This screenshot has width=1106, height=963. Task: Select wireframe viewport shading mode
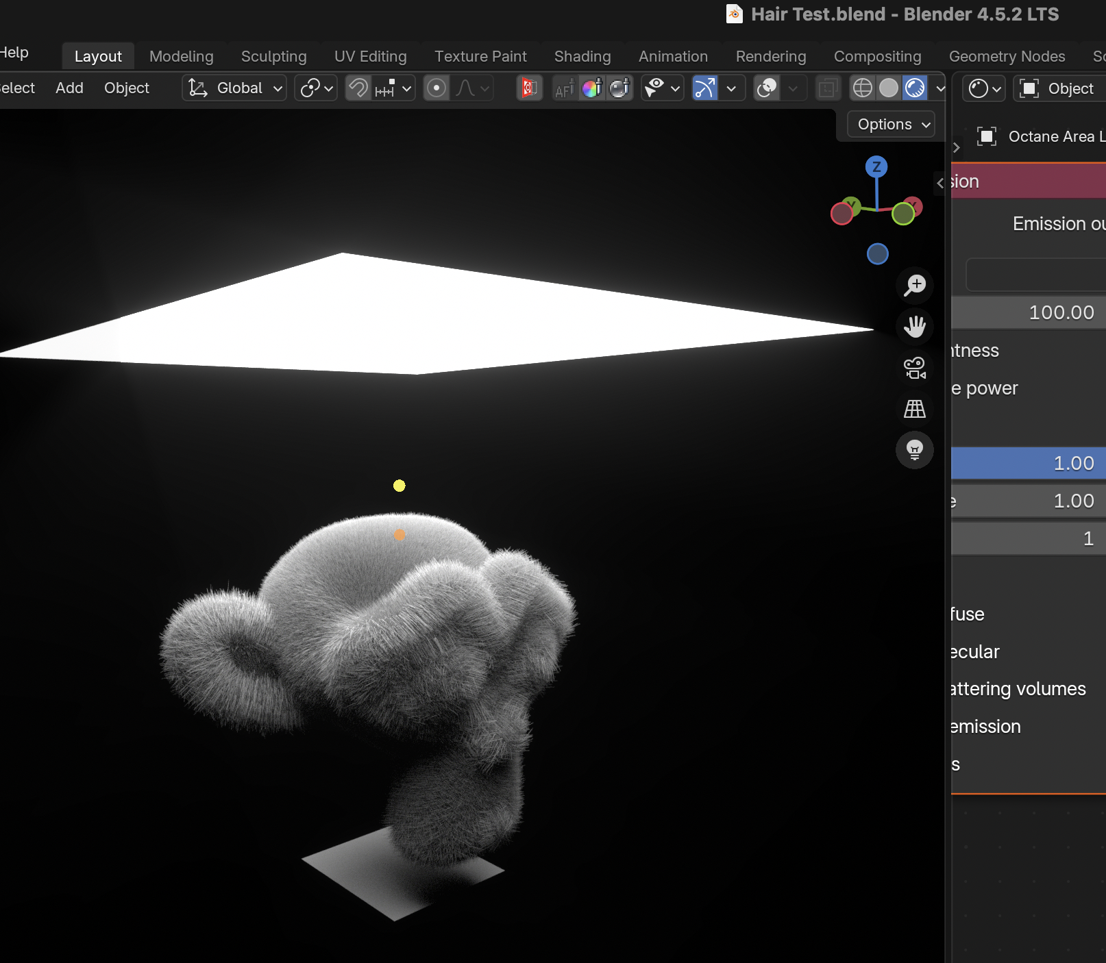862,88
